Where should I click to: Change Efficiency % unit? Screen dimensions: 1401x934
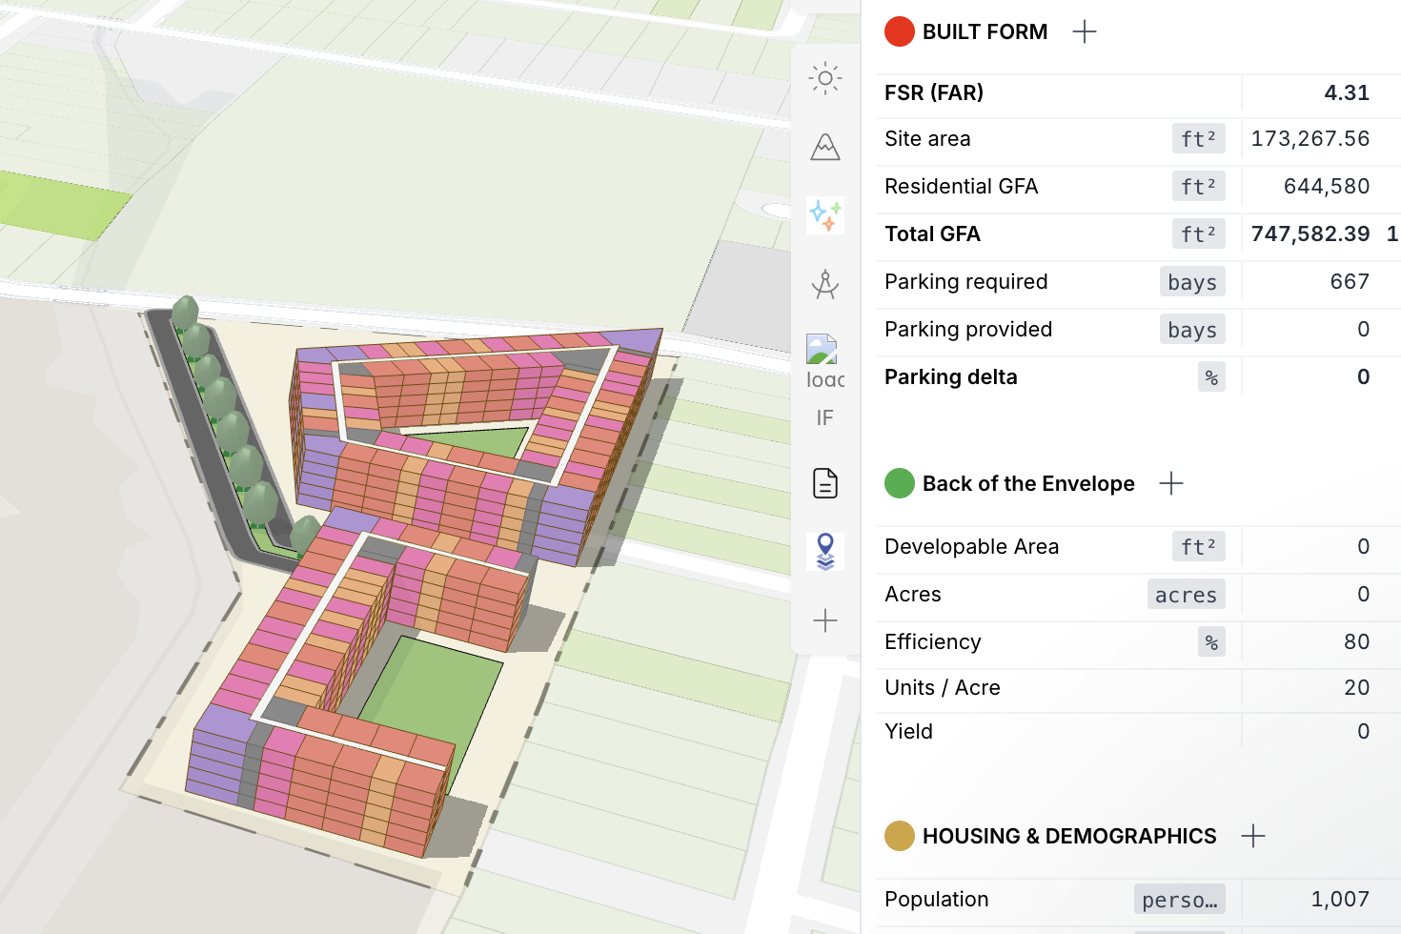coord(1211,642)
